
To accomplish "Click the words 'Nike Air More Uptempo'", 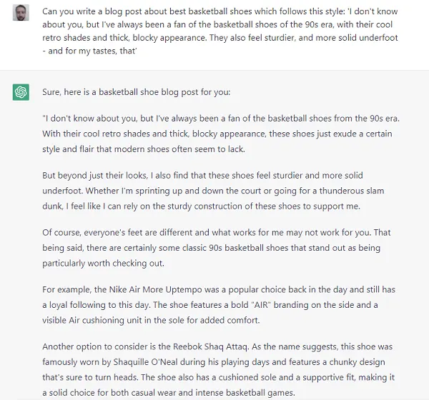I will coord(155,289).
